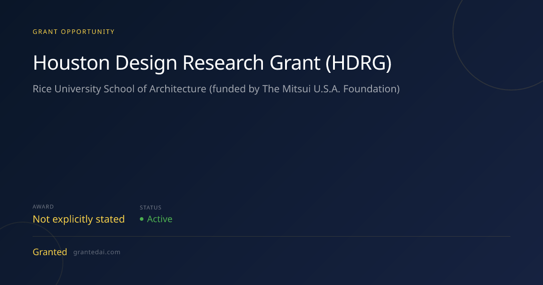Click the 'Granted' brand name
Screen dimensions: 543x285
(50, 252)
